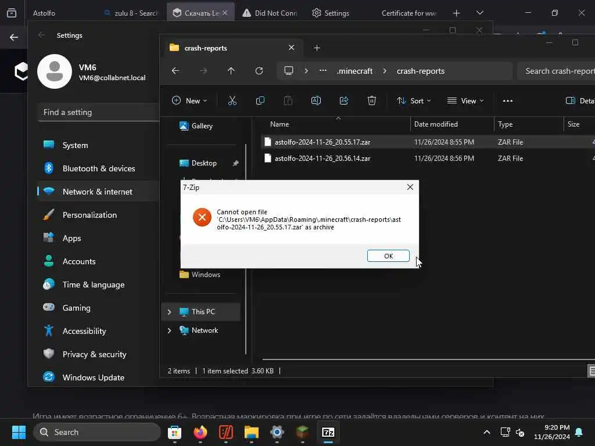This screenshot has height=446, width=595.
Task: Open the View dropdown menu
Action: coord(465,100)
